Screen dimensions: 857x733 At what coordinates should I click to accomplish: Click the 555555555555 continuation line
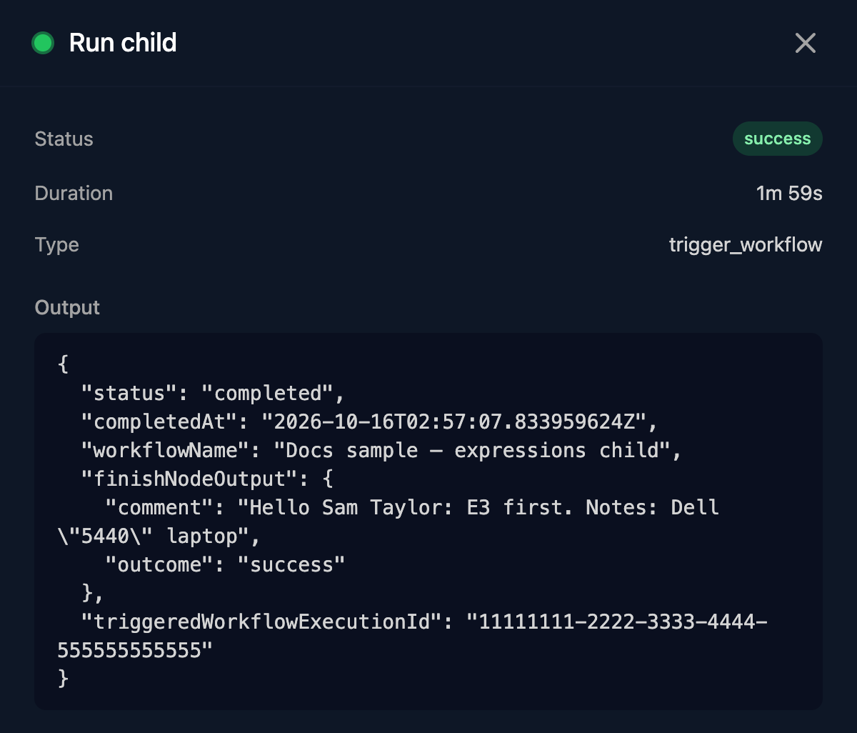(135, 650)
